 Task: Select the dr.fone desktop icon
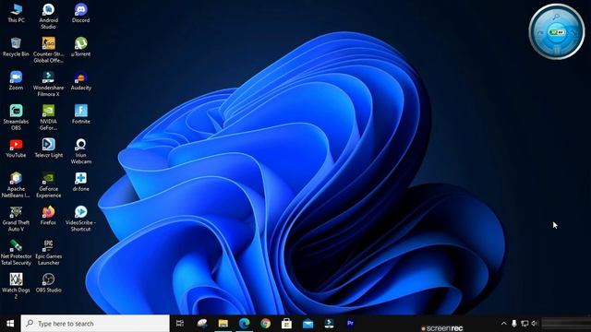80,182
